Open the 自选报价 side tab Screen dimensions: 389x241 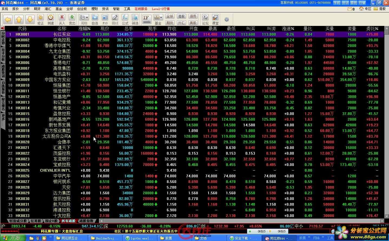click(3, 88)
